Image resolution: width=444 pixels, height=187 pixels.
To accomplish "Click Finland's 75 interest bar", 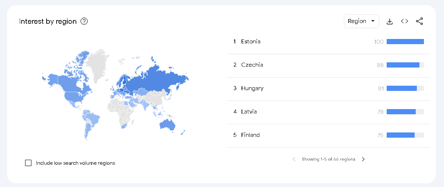I will [400, 135].
